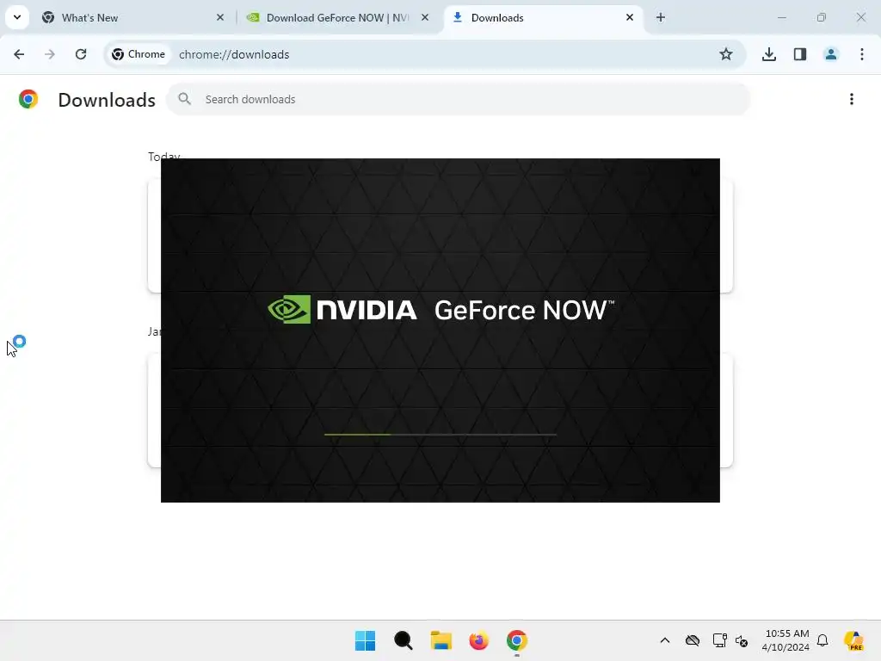The width and height of the screenshot is (881, 661).
Task: Minimize the Chrome window
Action: point(781,18)
